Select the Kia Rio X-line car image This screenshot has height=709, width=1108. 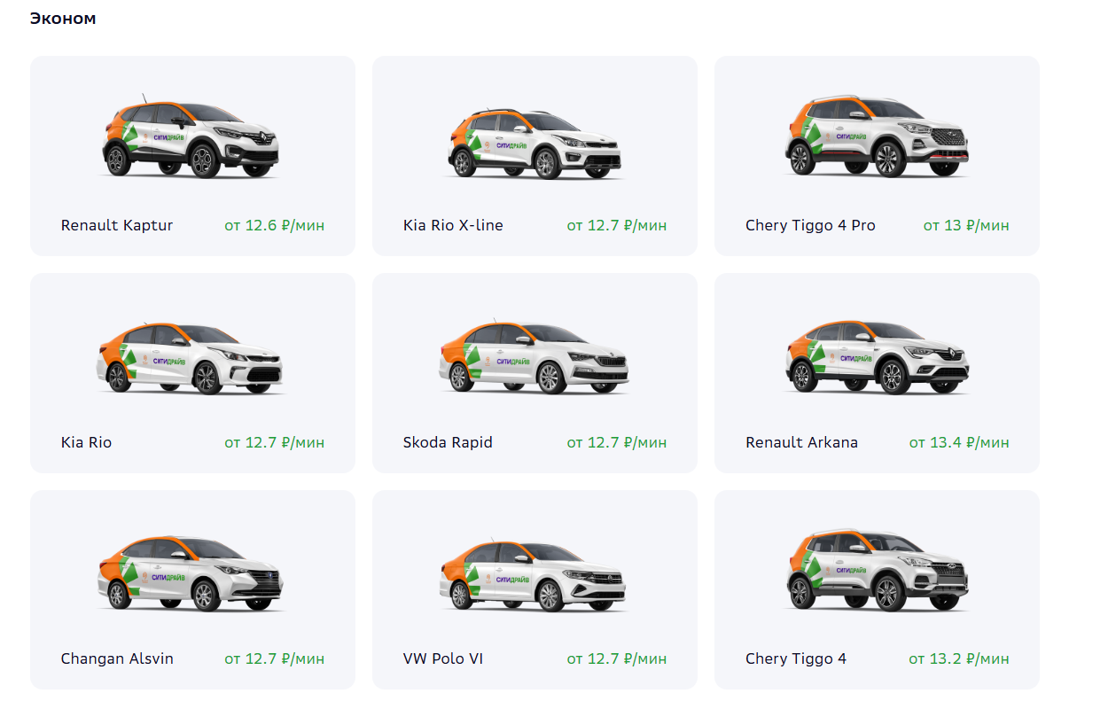534,140
